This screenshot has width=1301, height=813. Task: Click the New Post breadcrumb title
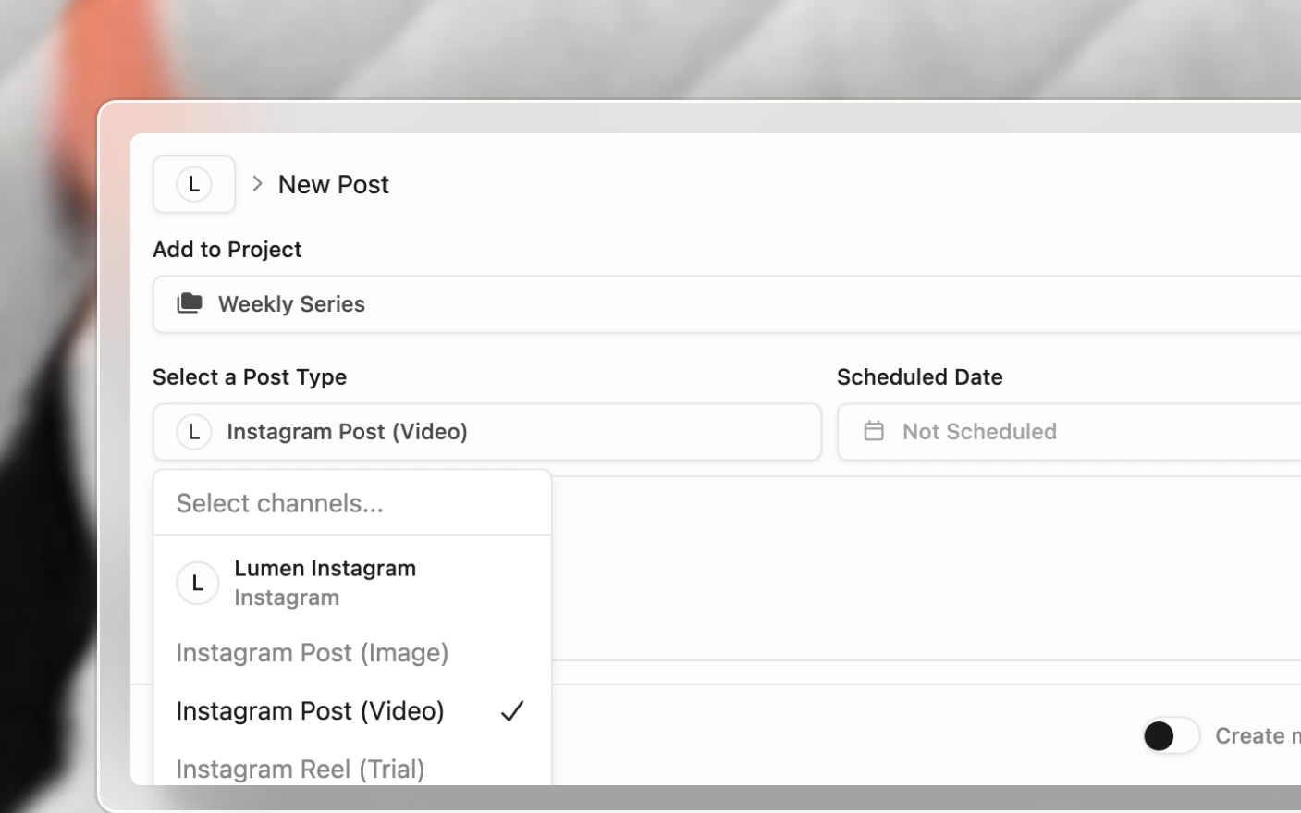pos(334,184)
